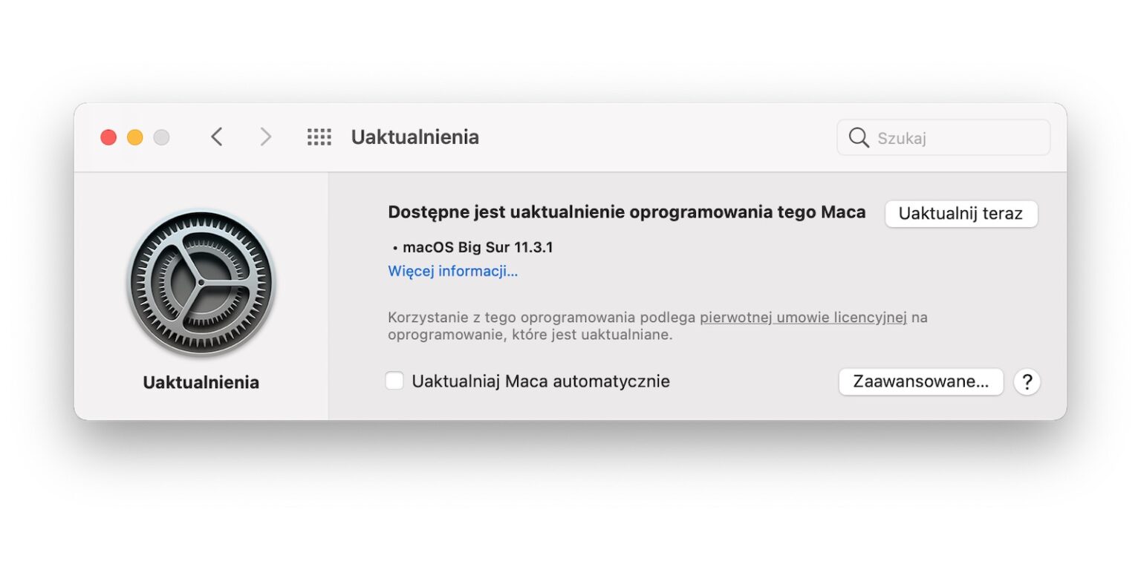This screenshot has width=1141, height=570.
Task: Click the gray zoom window button
Action: (161, 137)
